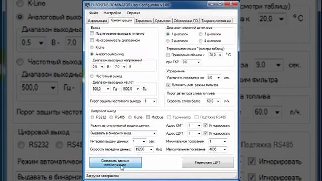The width and height of the screenshot is (322, 181).
Task: Open Максимальное показание 4095 dropdown
Action: (x=218, y=149)
